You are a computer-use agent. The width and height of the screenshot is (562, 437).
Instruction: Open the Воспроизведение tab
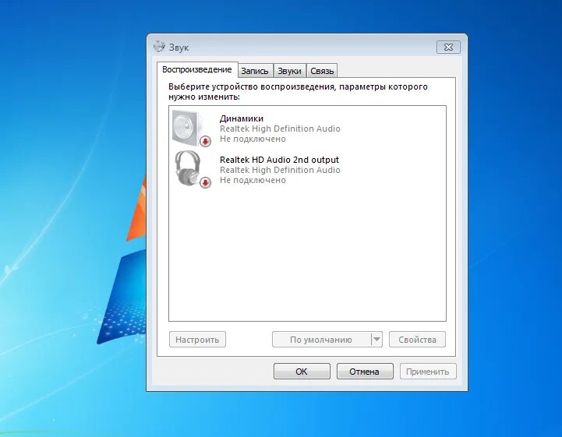pyautogui.click(x=197, y=69)
